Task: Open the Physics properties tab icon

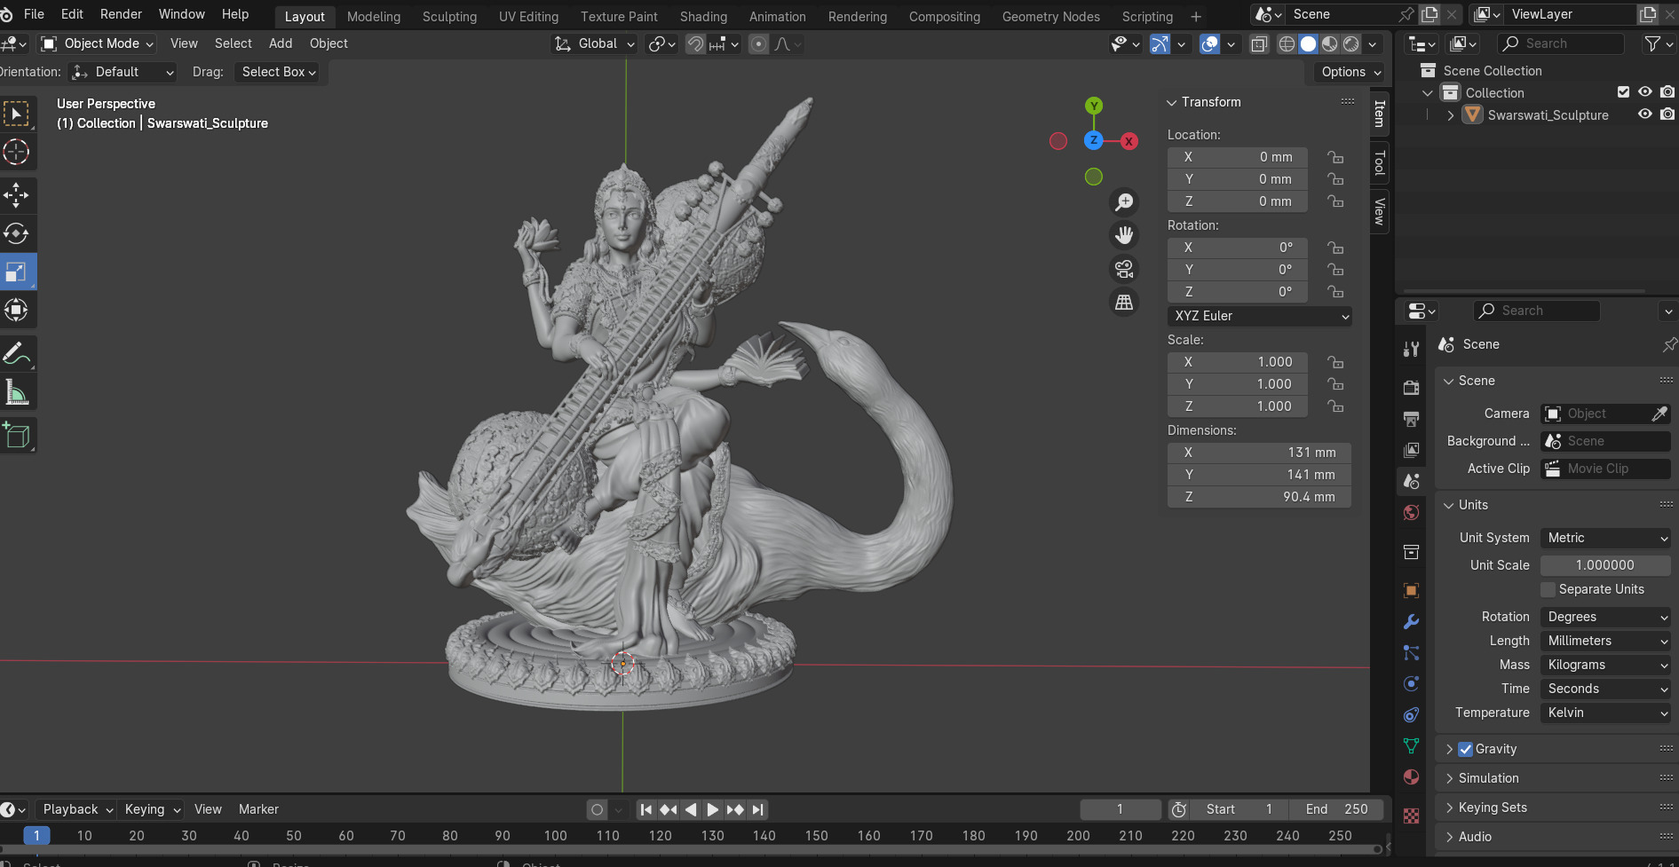Action: pyautogui.click(x=1411, y=683)
